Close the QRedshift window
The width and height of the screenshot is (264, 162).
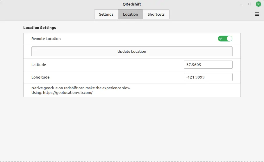(x=258, y=4)
